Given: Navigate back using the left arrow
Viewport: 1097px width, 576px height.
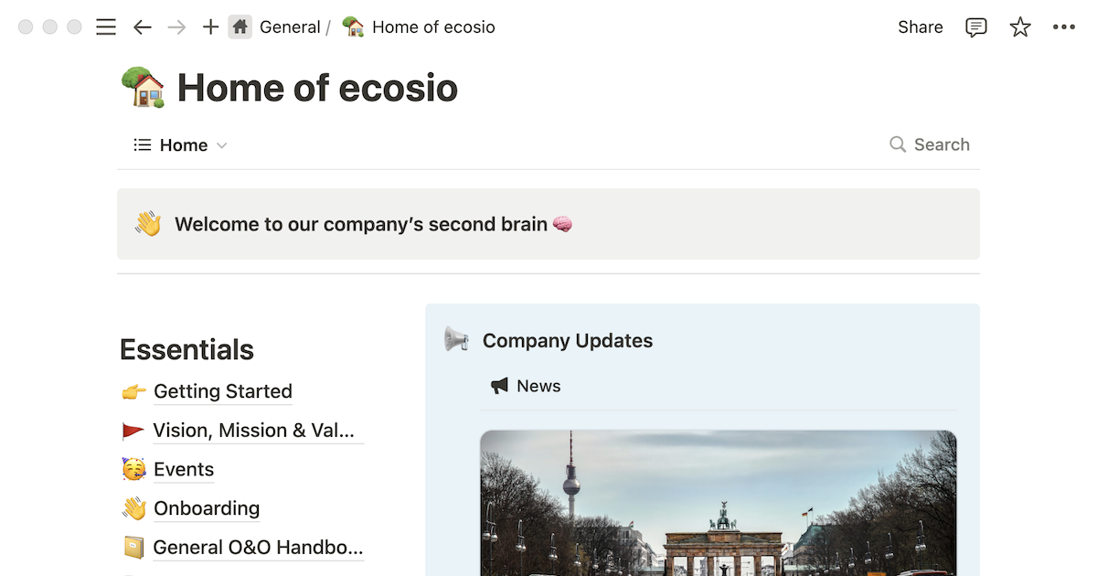Looking at the screenshot, I should click(x=143, y=27).
